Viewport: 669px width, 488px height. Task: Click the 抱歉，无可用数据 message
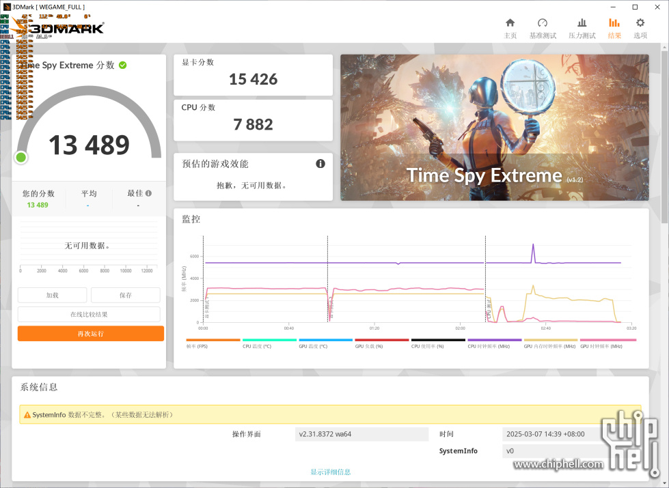click(251, 186)
